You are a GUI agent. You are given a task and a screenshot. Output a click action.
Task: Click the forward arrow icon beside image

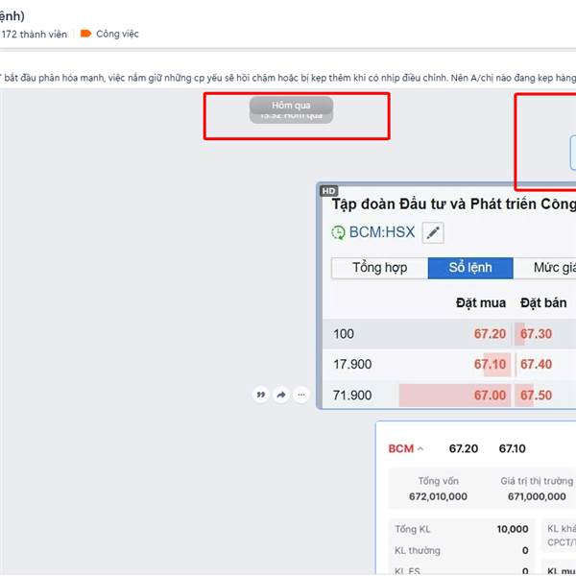[281, 395]
